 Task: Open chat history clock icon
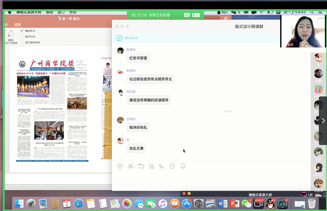[172, 166]
